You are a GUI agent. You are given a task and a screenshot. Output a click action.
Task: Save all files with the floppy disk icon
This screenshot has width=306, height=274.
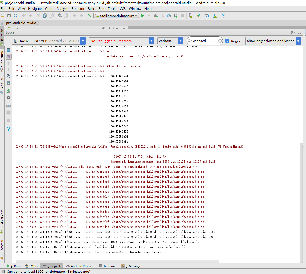pos(9,16)
